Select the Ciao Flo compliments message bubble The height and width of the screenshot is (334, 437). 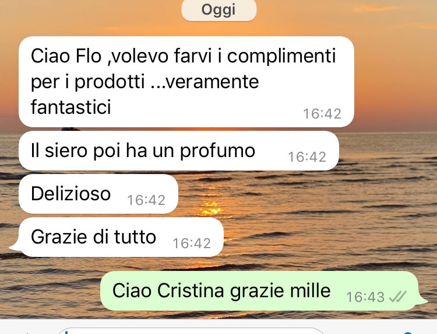[186, 82]
